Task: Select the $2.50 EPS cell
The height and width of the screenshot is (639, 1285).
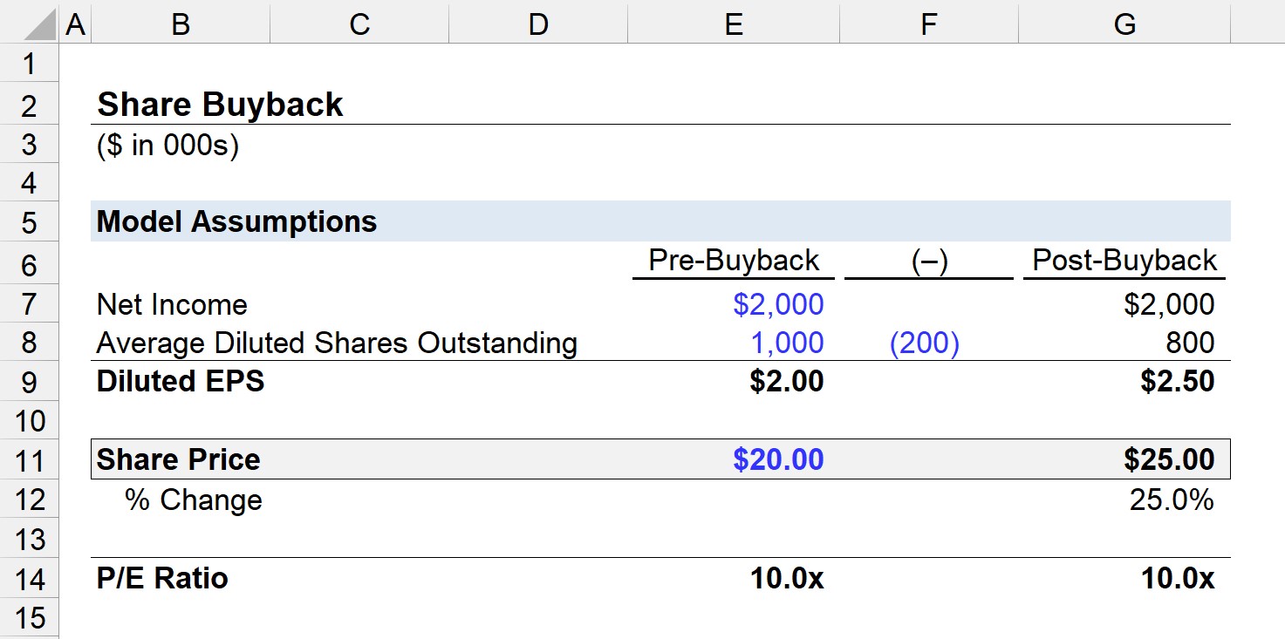Action: click(x=1178, y=381)
